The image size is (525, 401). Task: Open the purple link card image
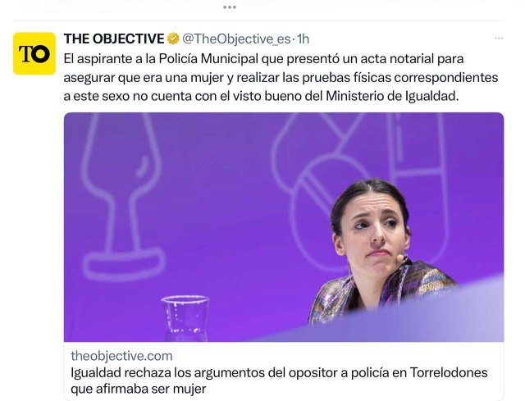coord(284,227)
